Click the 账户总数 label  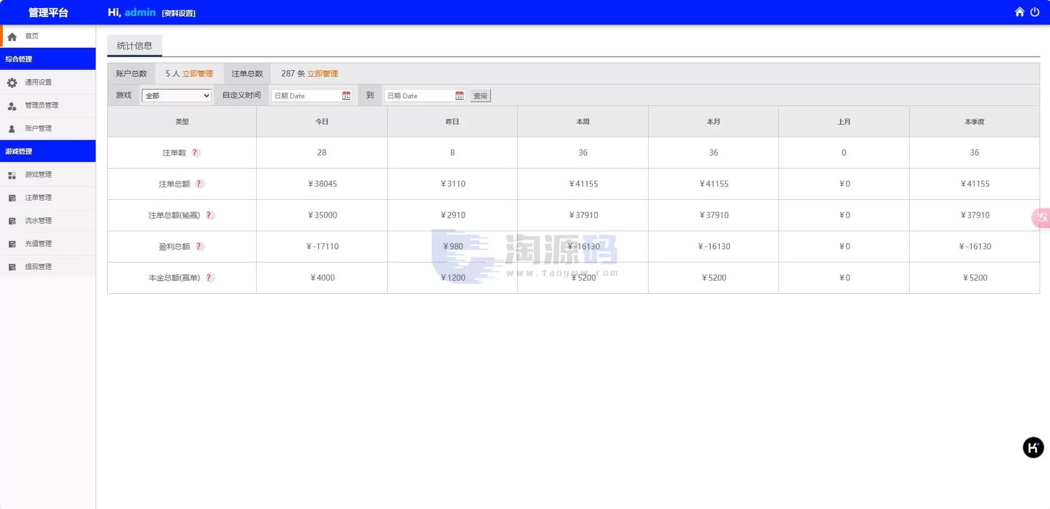click(x=131, y=74)
